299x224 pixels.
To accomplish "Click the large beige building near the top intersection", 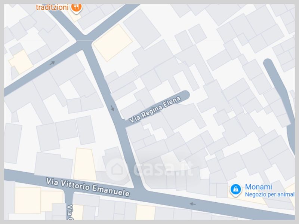I will pyautogui.click(x=112, y=43).
